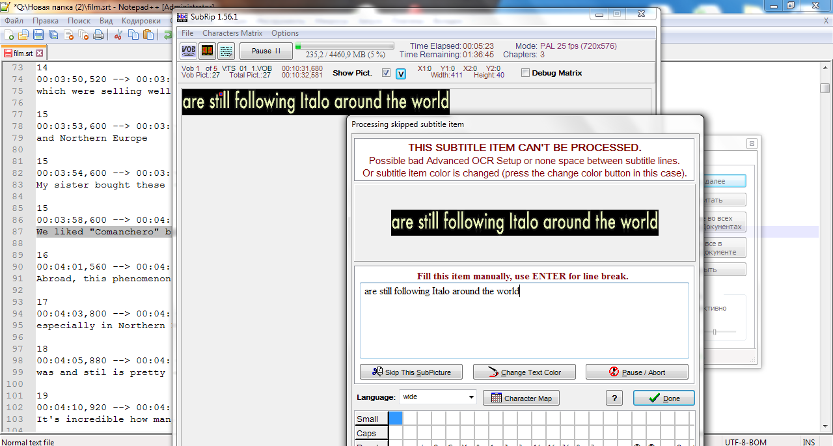Click the 235,2 / 4460,9 MB progress text
Image resolution: width=833 pixels, height=446 pixels.
coord(345,55)
